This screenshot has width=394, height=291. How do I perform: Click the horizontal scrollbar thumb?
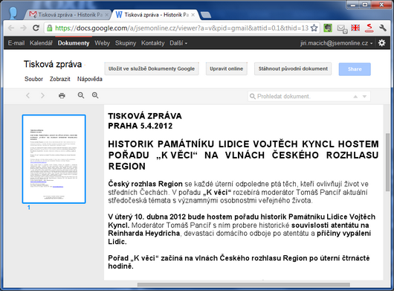[x=244, y=285]
